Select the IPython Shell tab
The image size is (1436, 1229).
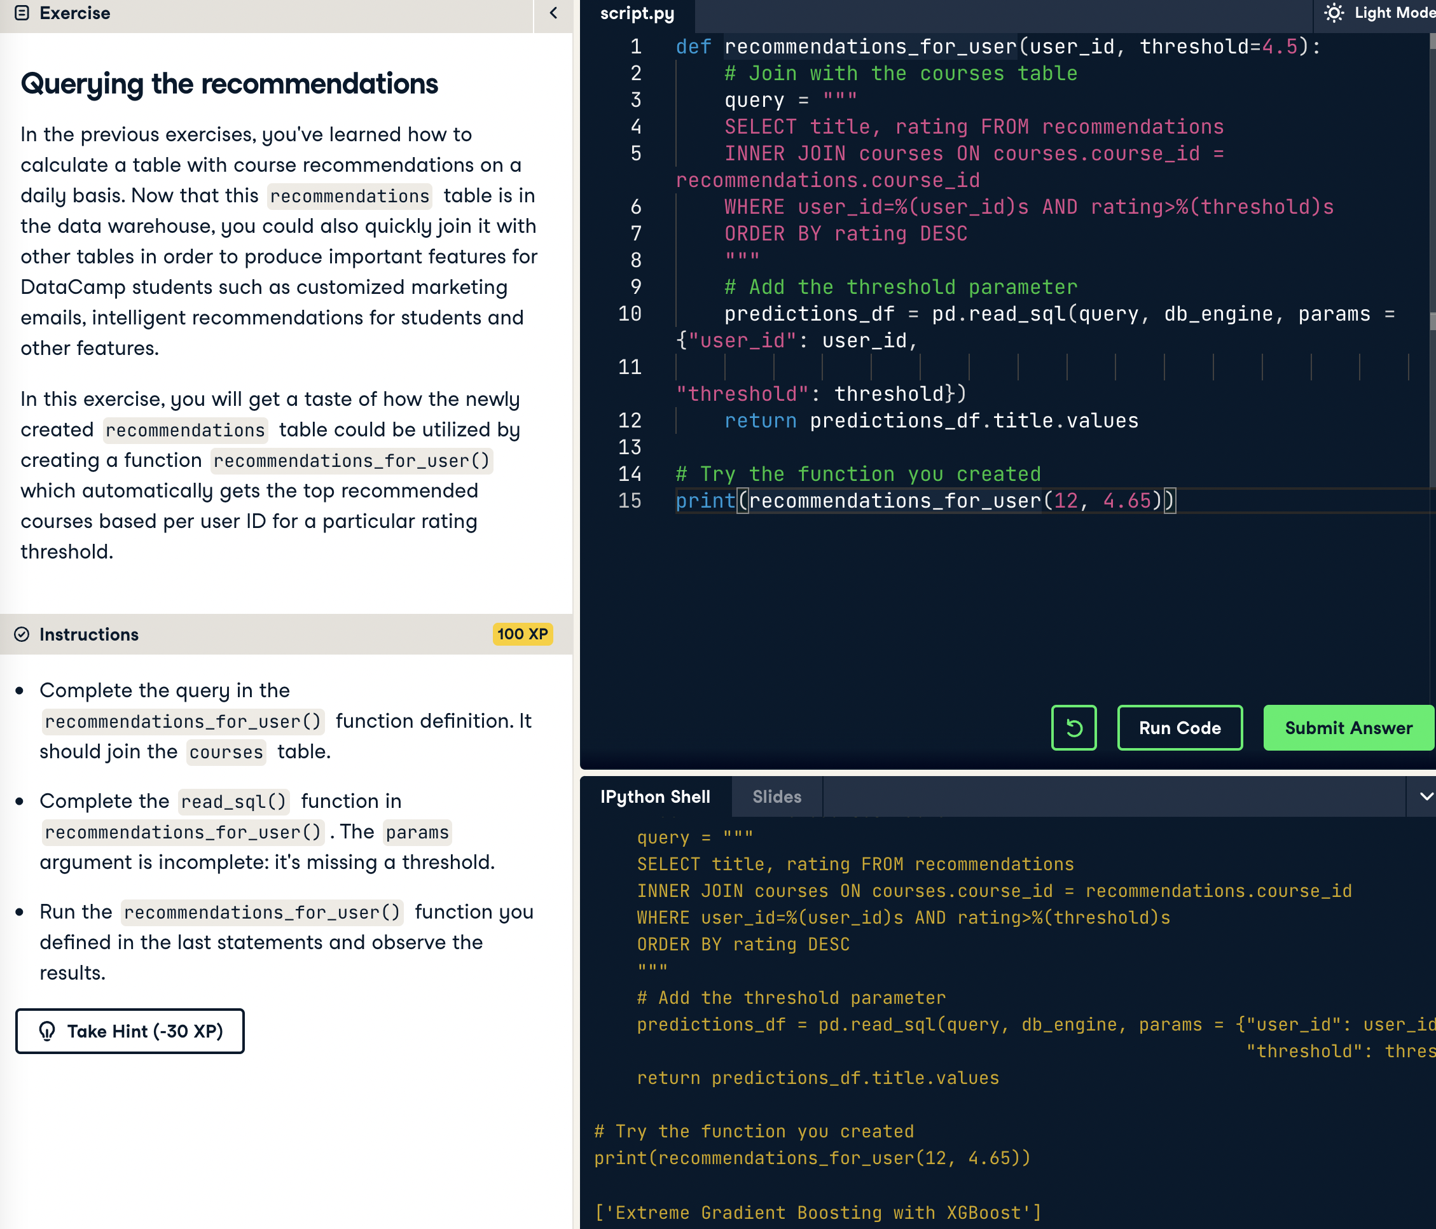coord(655,796)
